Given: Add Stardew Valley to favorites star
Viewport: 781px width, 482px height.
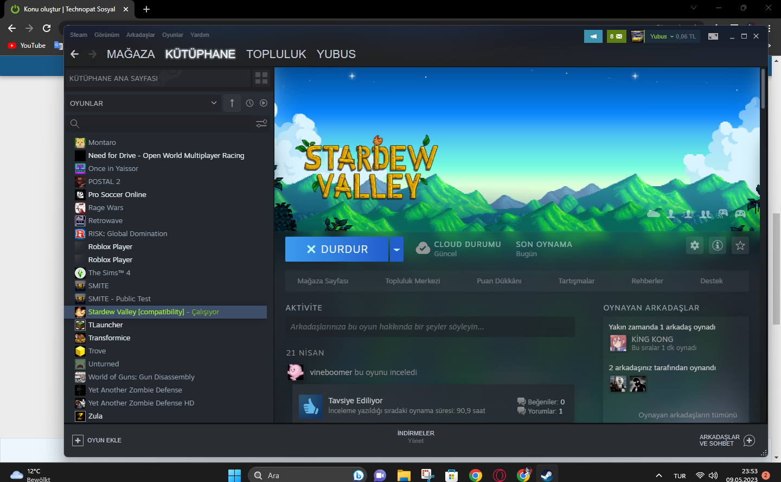Looking at the screenshot, I should (740, 245).
